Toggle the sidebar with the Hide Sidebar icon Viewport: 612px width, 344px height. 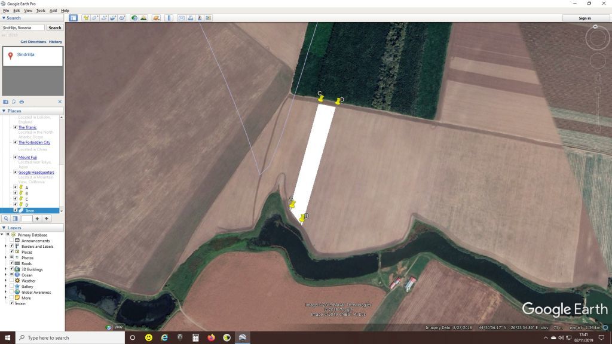pos(73,18)
